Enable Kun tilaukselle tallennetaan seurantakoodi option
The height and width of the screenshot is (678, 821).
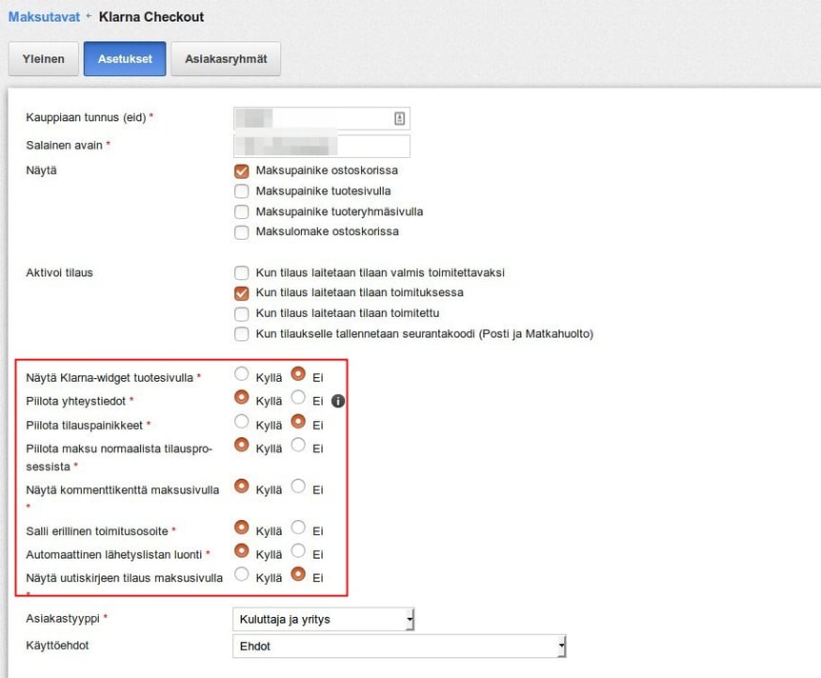coord(241,334)
